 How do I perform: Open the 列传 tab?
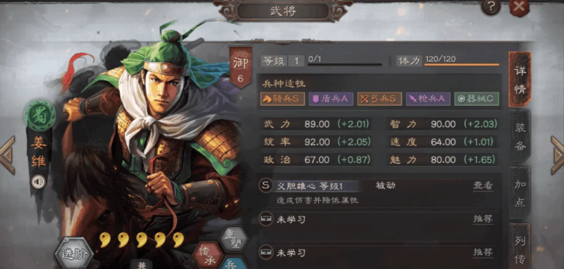[x=520, y=246]
